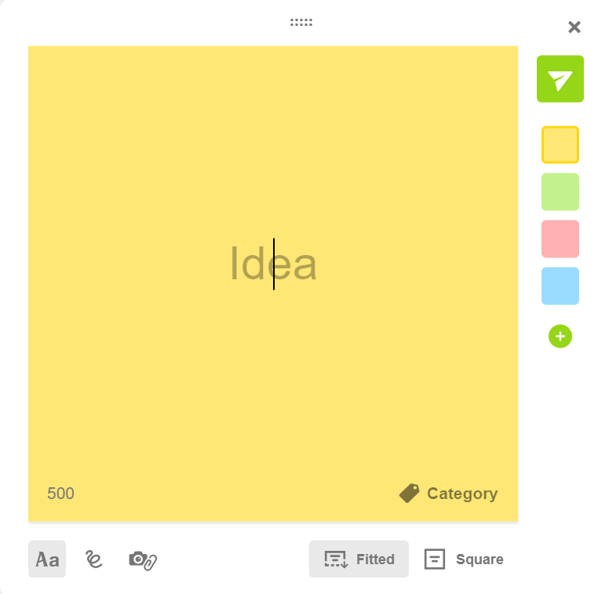The width and height of the screenshot is (598, 594).
Task: Pick the blue note color swatch
Action: click(x=560, y=286)
